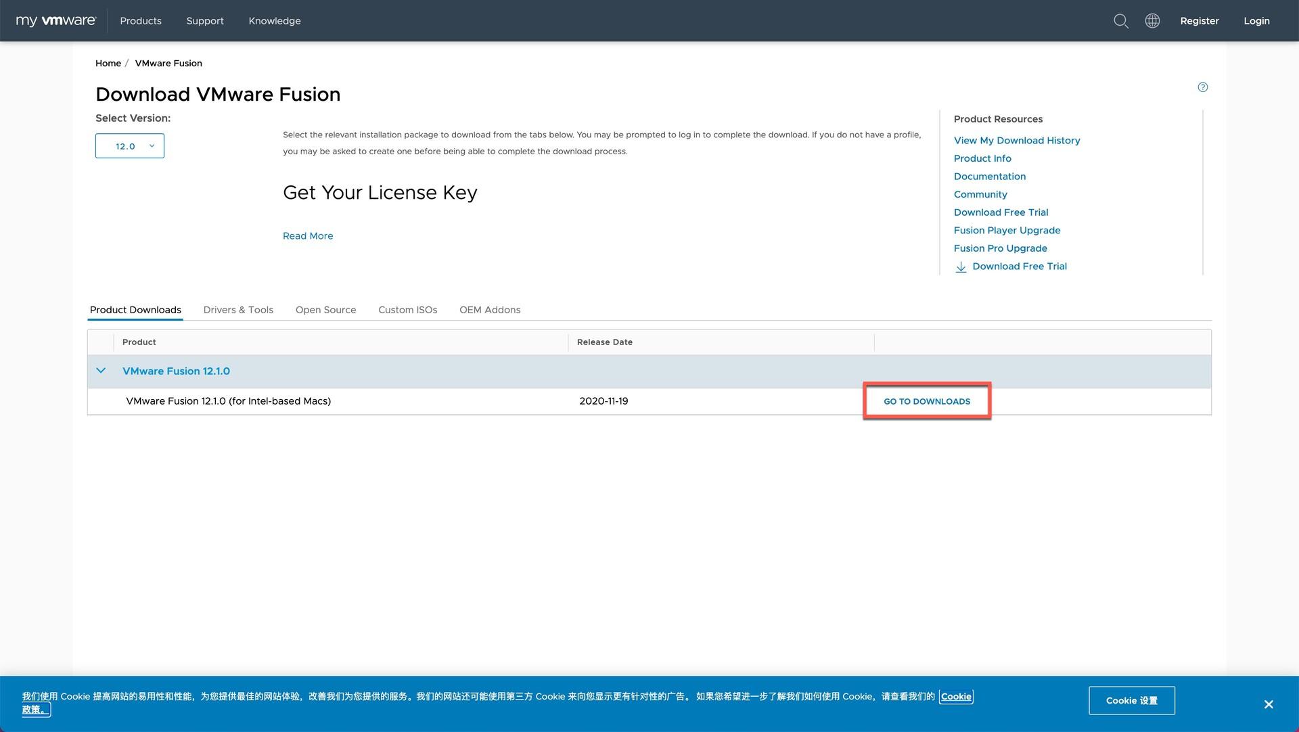Switch to the Product Downloads tab
The image size is (1299, 732).
click(135, 310)
